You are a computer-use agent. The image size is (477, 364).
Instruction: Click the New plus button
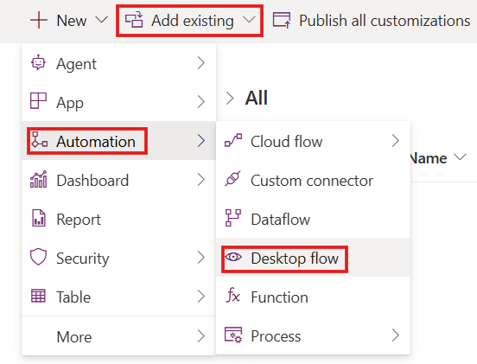[39, 21]
